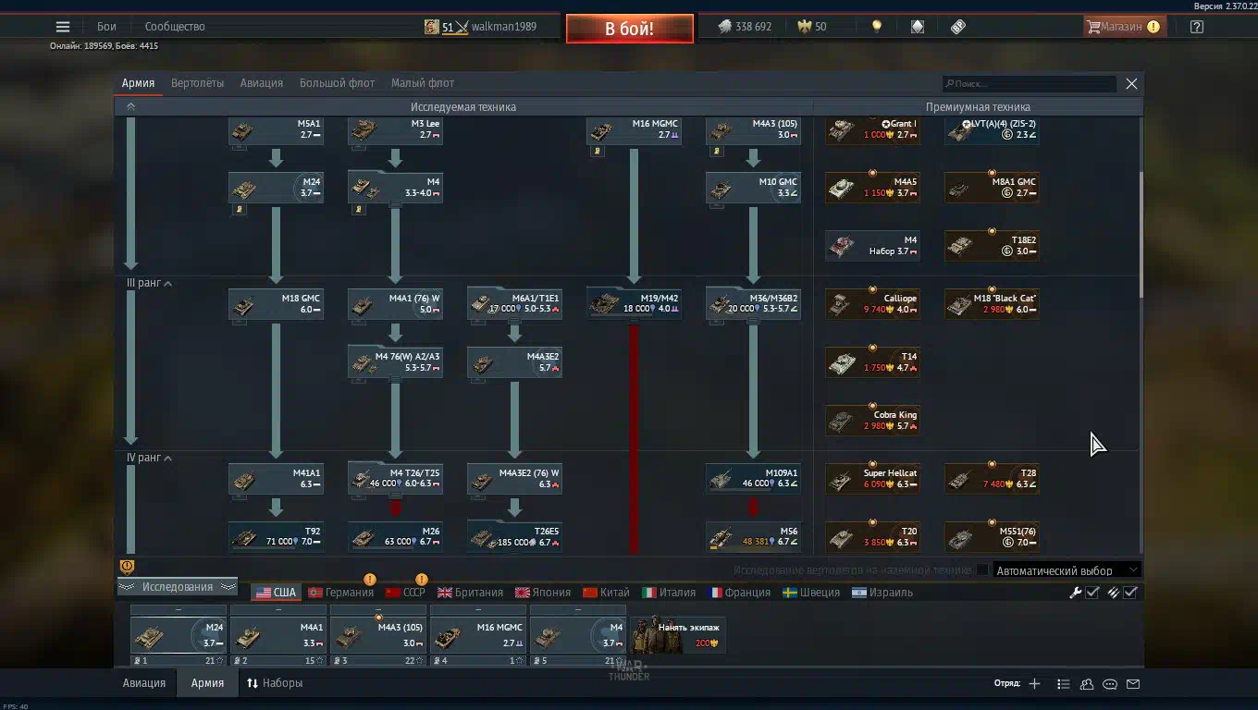Screen dimensions: 1258x710
Task: Open the Наборы presets button
Action: 275,683
